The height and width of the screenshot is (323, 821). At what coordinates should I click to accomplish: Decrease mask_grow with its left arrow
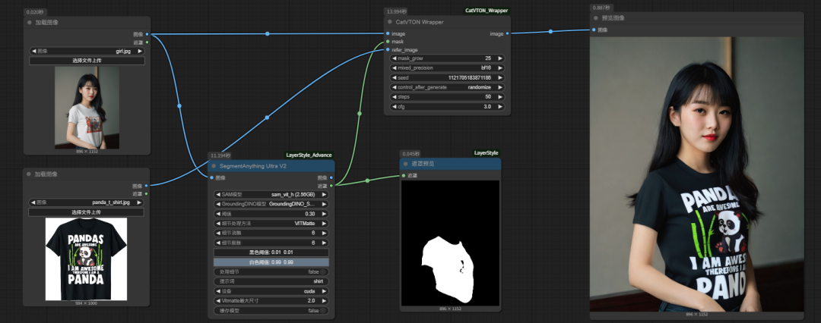[x=394, y=58]
